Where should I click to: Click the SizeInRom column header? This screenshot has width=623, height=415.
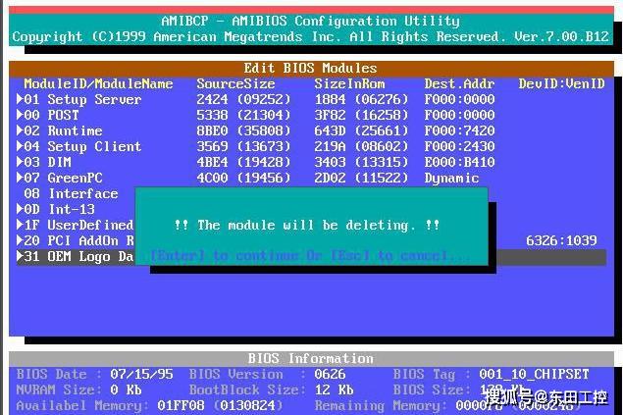(x=349, y=83)
